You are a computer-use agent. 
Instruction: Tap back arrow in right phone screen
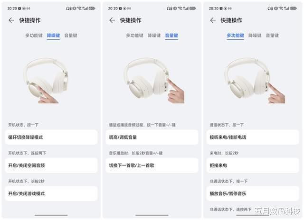tap(213, 20)
